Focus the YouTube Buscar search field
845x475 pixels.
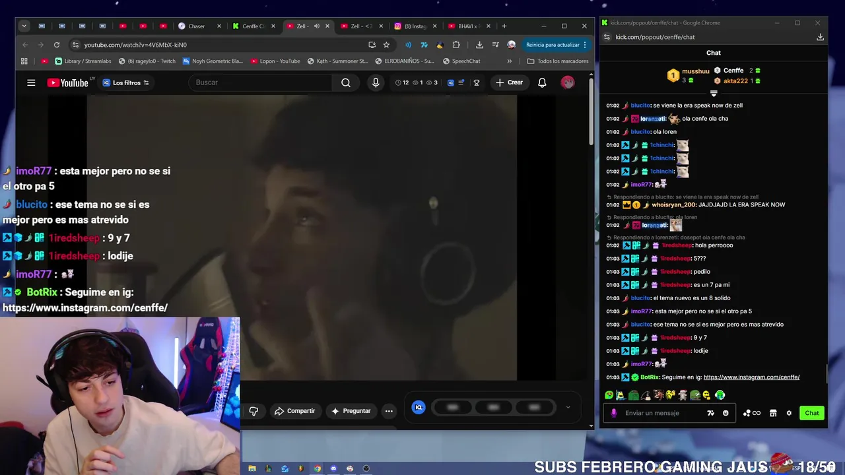(x=260, y=82)
